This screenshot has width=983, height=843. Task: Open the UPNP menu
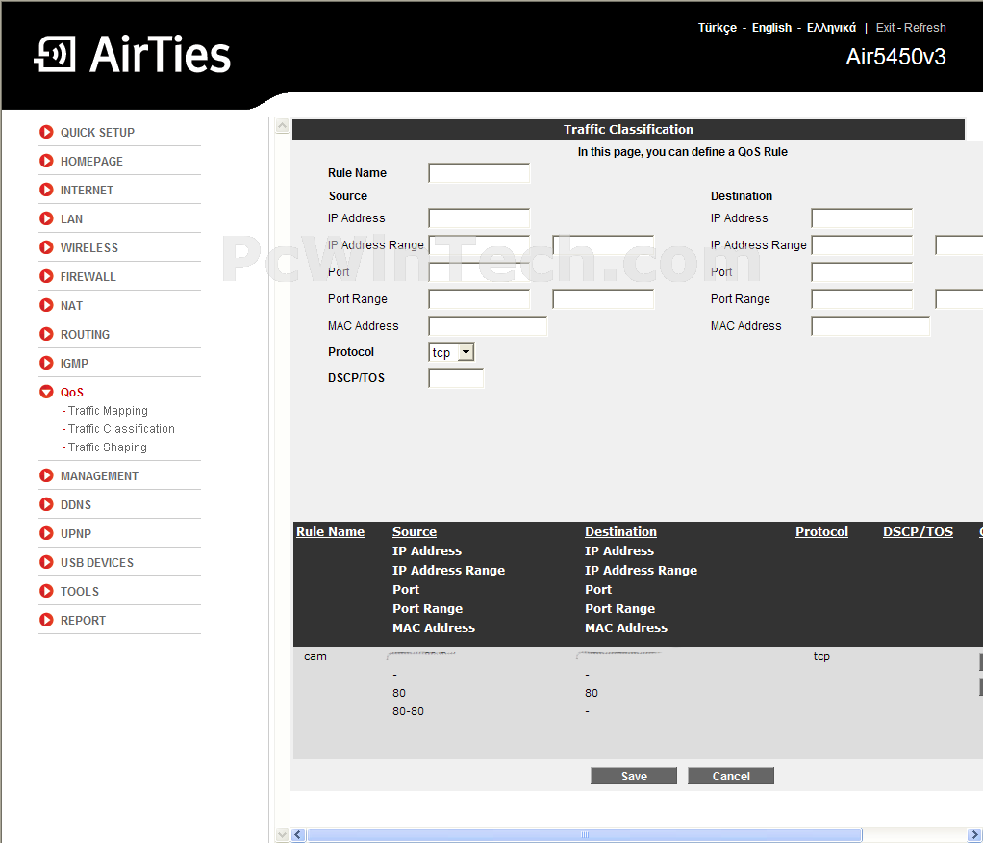click(x=76, y=534)
